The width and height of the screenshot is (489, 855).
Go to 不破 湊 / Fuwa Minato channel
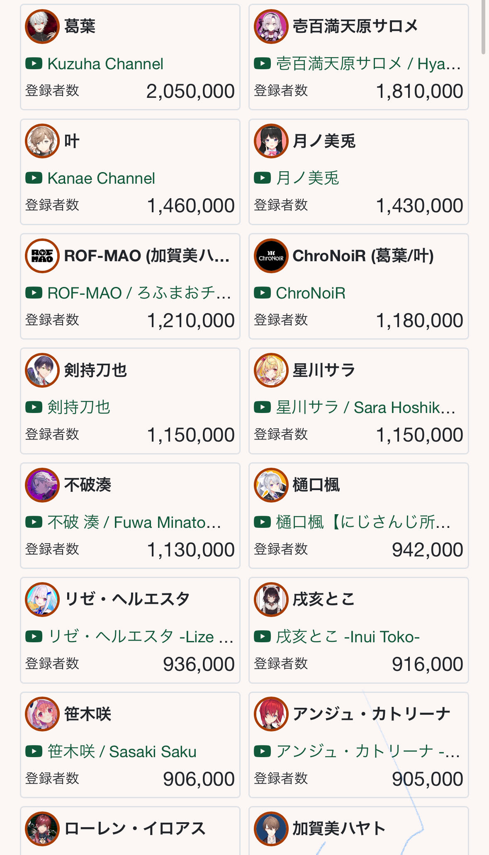click(134, 522)
